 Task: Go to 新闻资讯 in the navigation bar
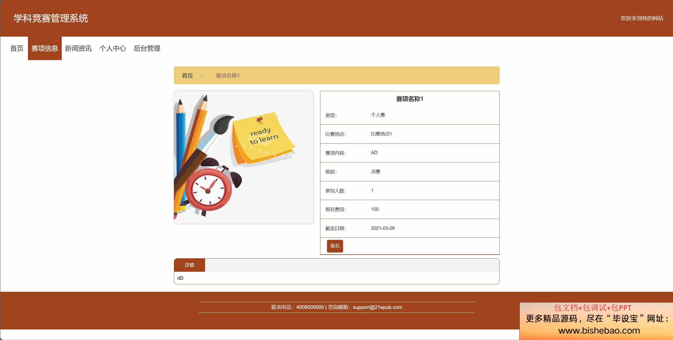click(78, 48)
